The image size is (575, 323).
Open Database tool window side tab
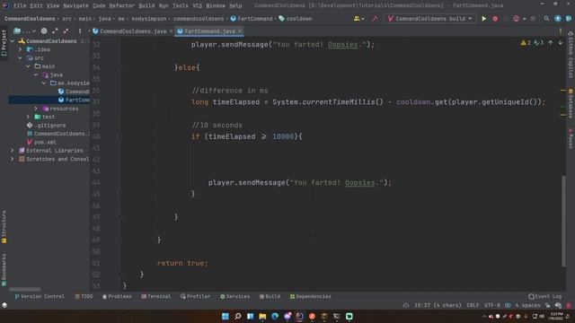point(571,103)
